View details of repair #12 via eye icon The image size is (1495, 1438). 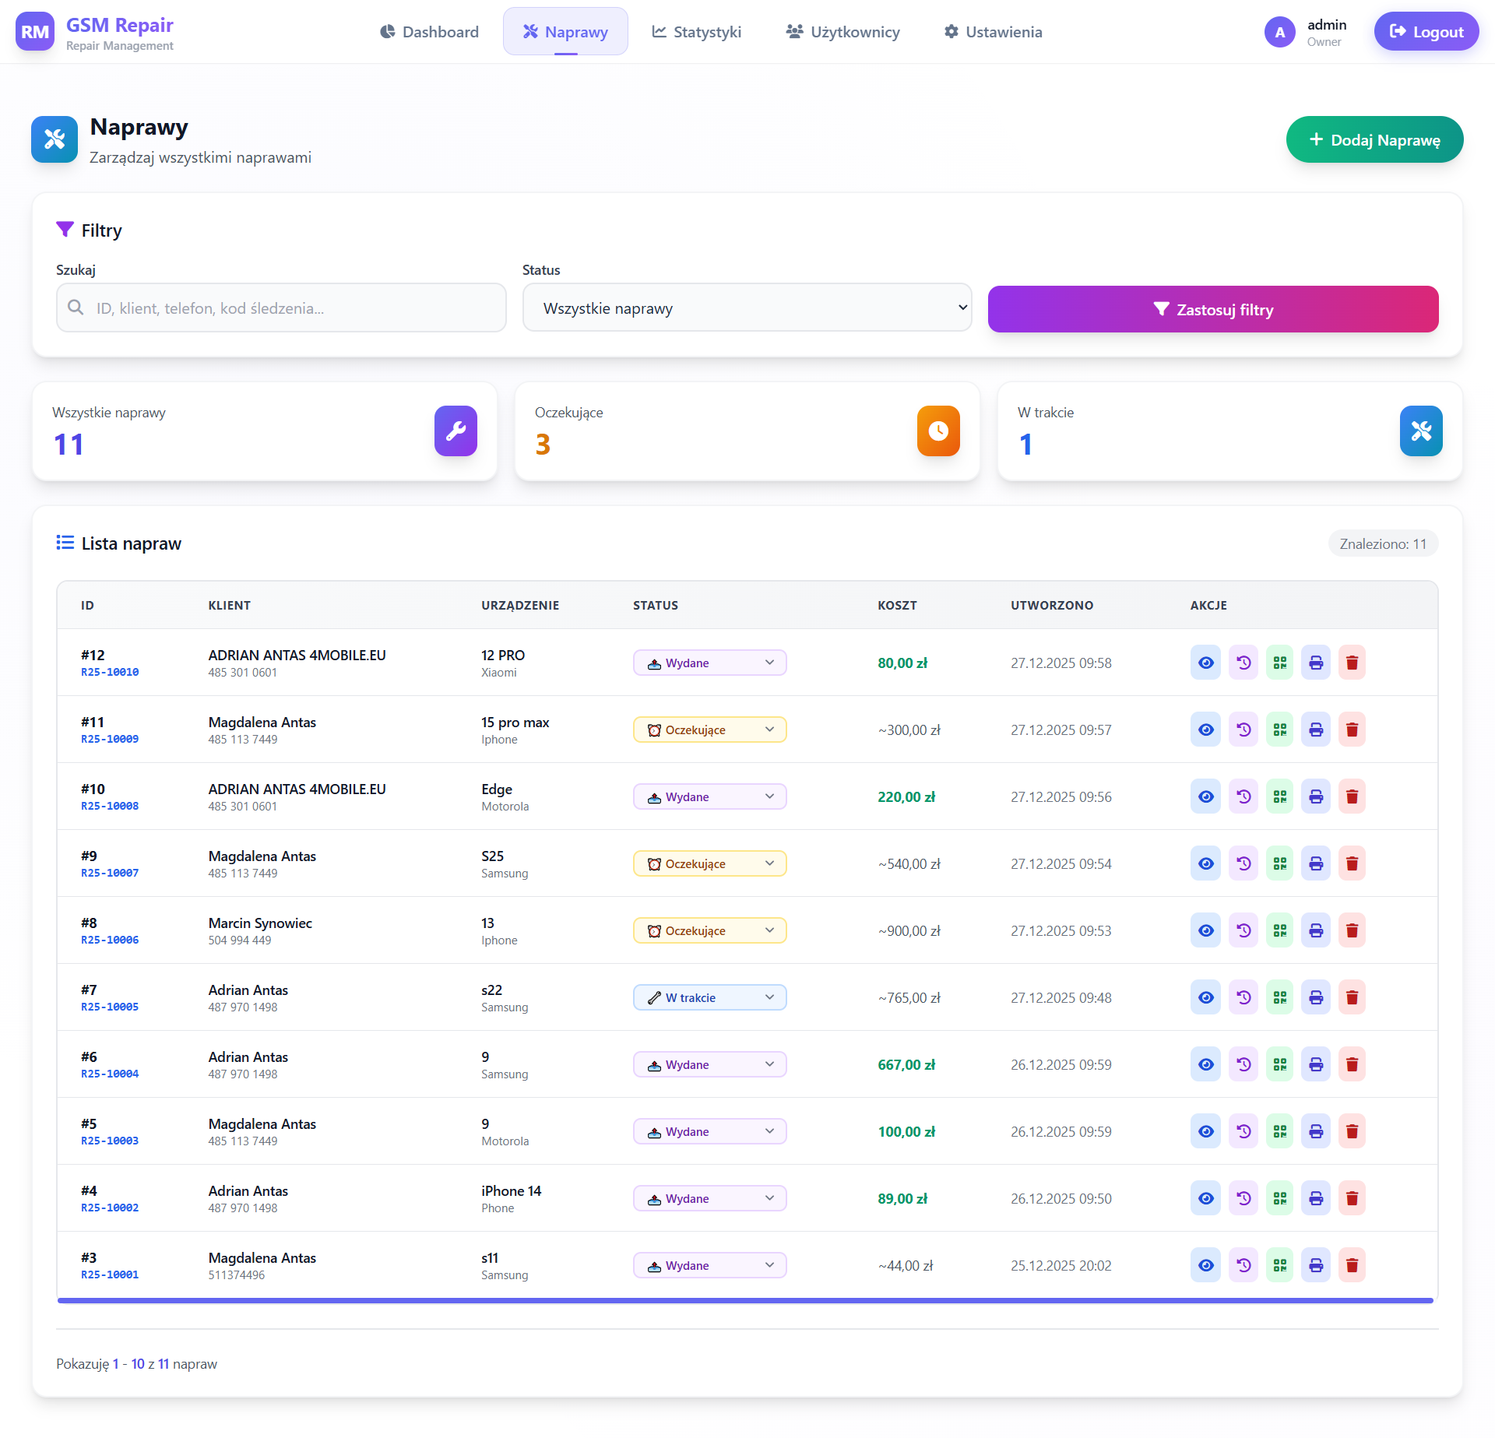point(1205,663)
